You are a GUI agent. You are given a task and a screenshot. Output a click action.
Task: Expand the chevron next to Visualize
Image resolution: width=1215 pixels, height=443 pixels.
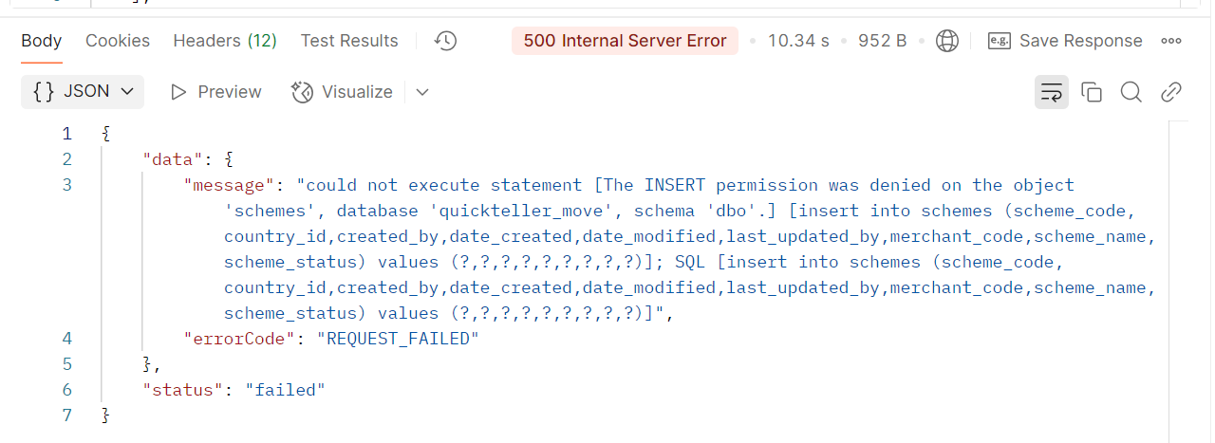click(422, 92)
